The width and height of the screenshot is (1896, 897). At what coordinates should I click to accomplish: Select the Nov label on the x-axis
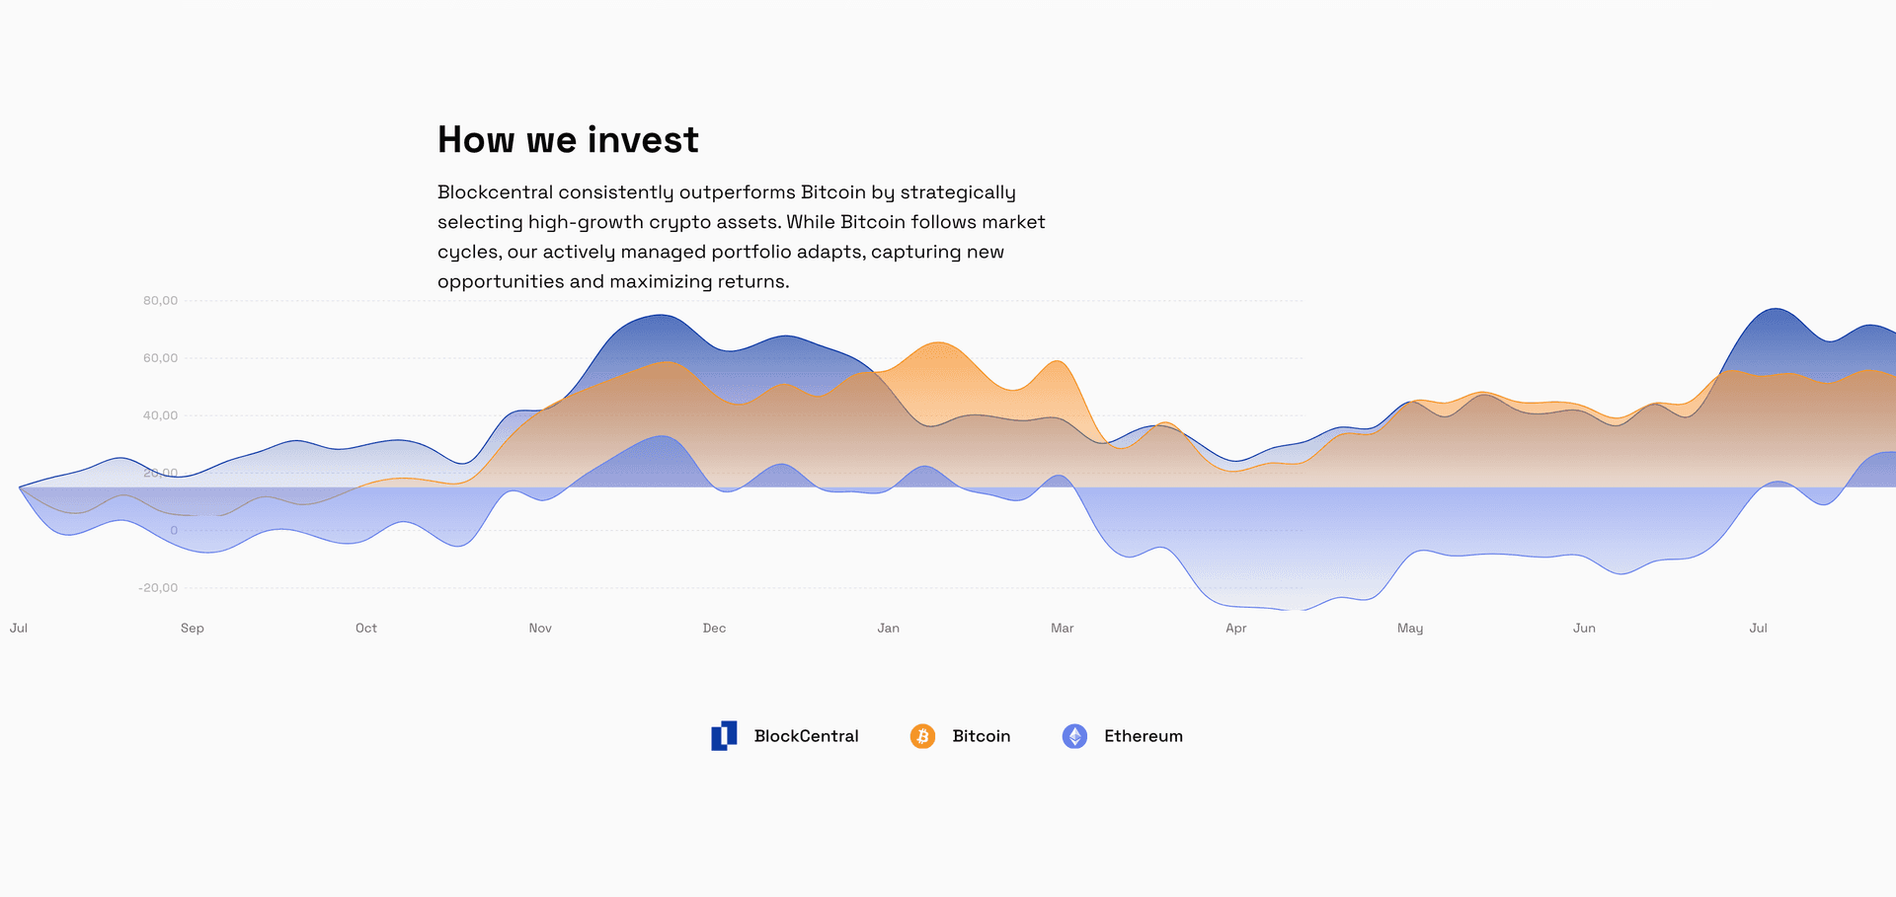point(540,628)
